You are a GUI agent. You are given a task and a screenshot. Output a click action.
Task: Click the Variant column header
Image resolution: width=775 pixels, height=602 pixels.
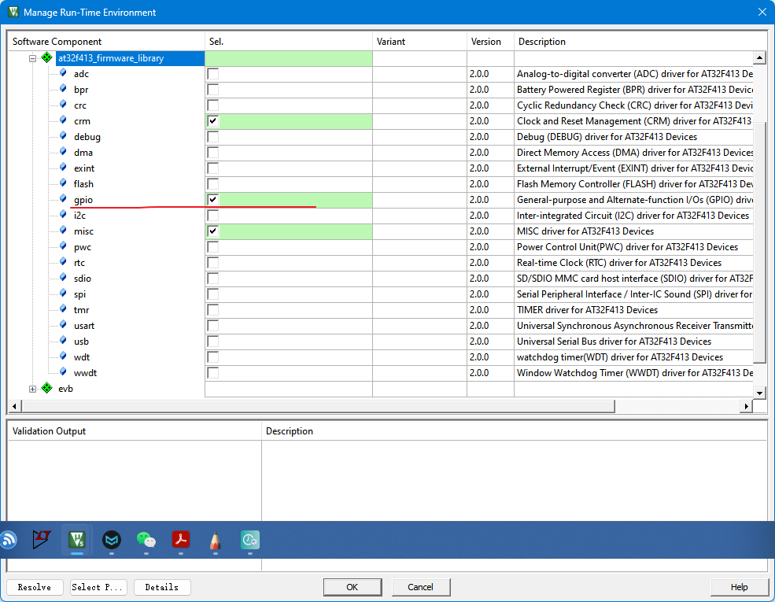(419, 42)
